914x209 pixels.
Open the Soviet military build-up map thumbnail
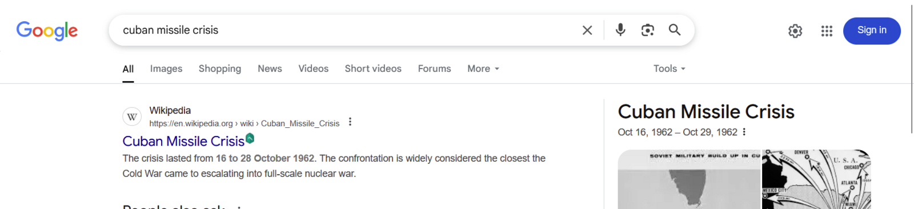(x=689, y=179)
